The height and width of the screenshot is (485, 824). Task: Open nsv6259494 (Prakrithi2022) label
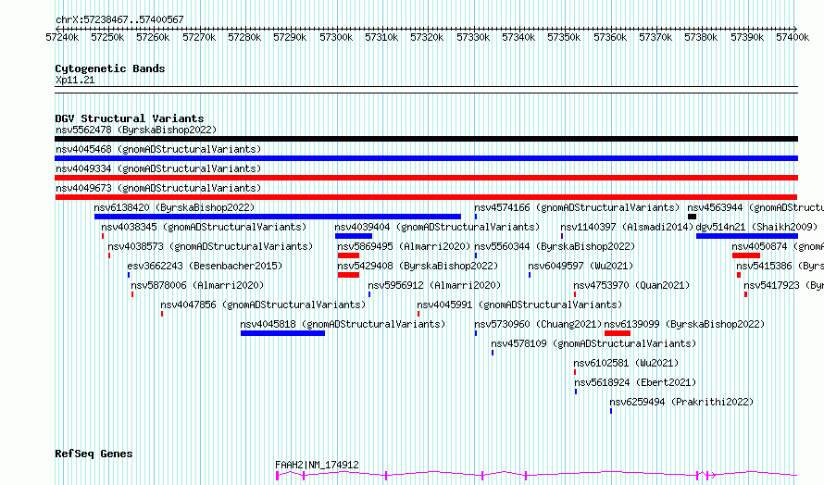(682, 402)
